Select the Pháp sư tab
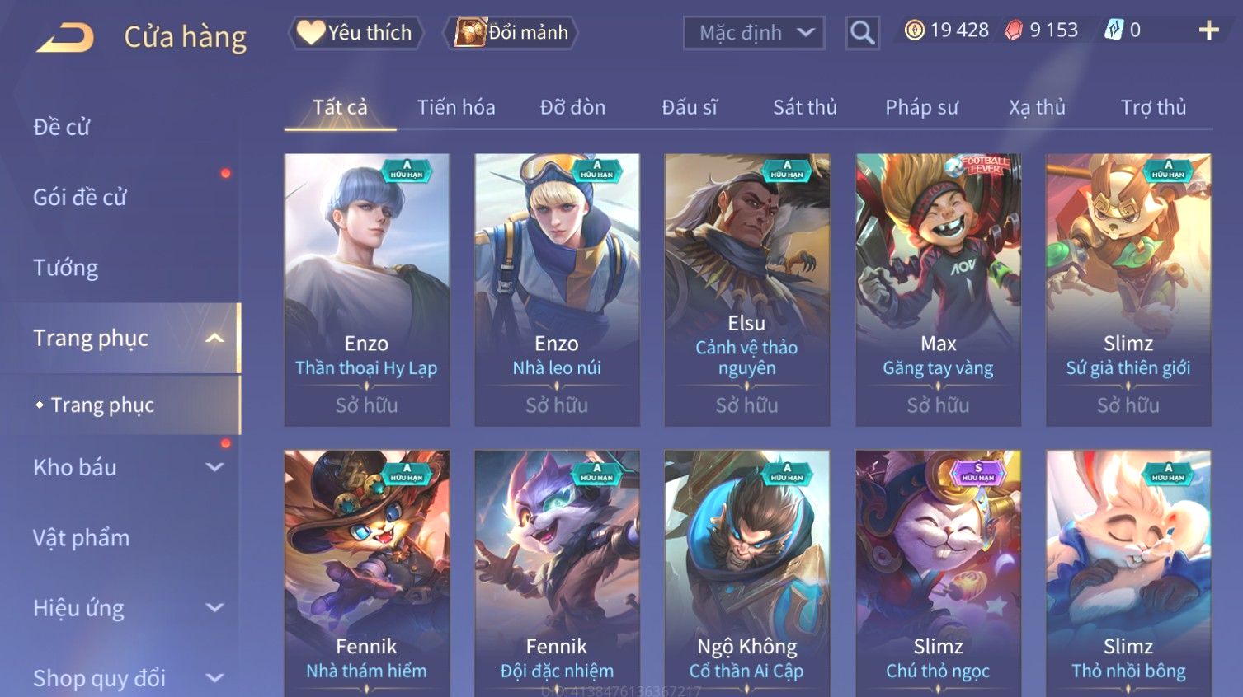 pos(921,107)
